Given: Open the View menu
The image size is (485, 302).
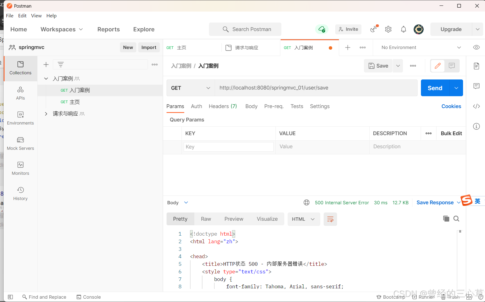Looking at the screenshot, I should (x=36, y=16).
